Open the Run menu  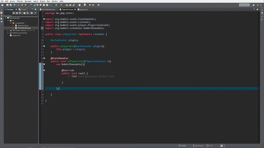pyautogui.click(x=49, y=1)
